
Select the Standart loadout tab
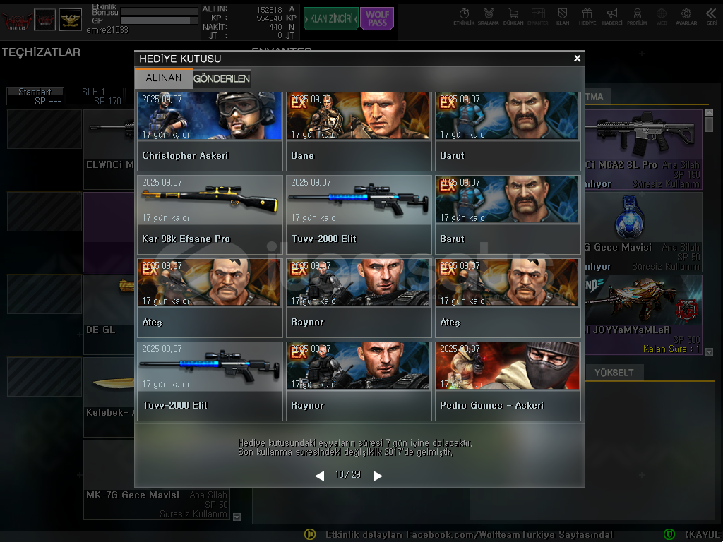[x=35, y=96]
